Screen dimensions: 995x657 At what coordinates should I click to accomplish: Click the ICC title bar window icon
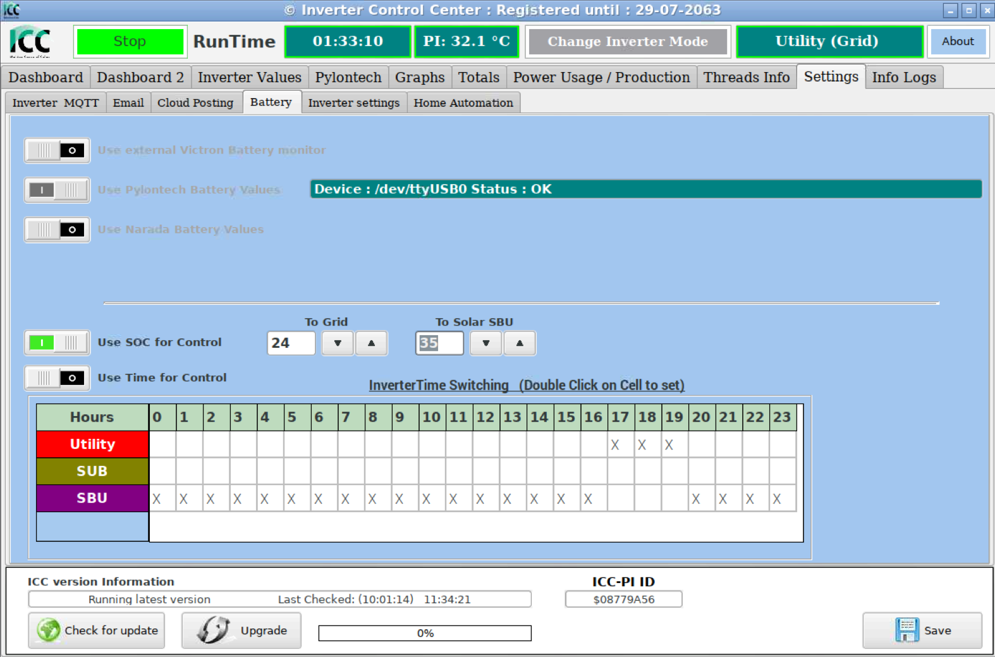[11, 10]
